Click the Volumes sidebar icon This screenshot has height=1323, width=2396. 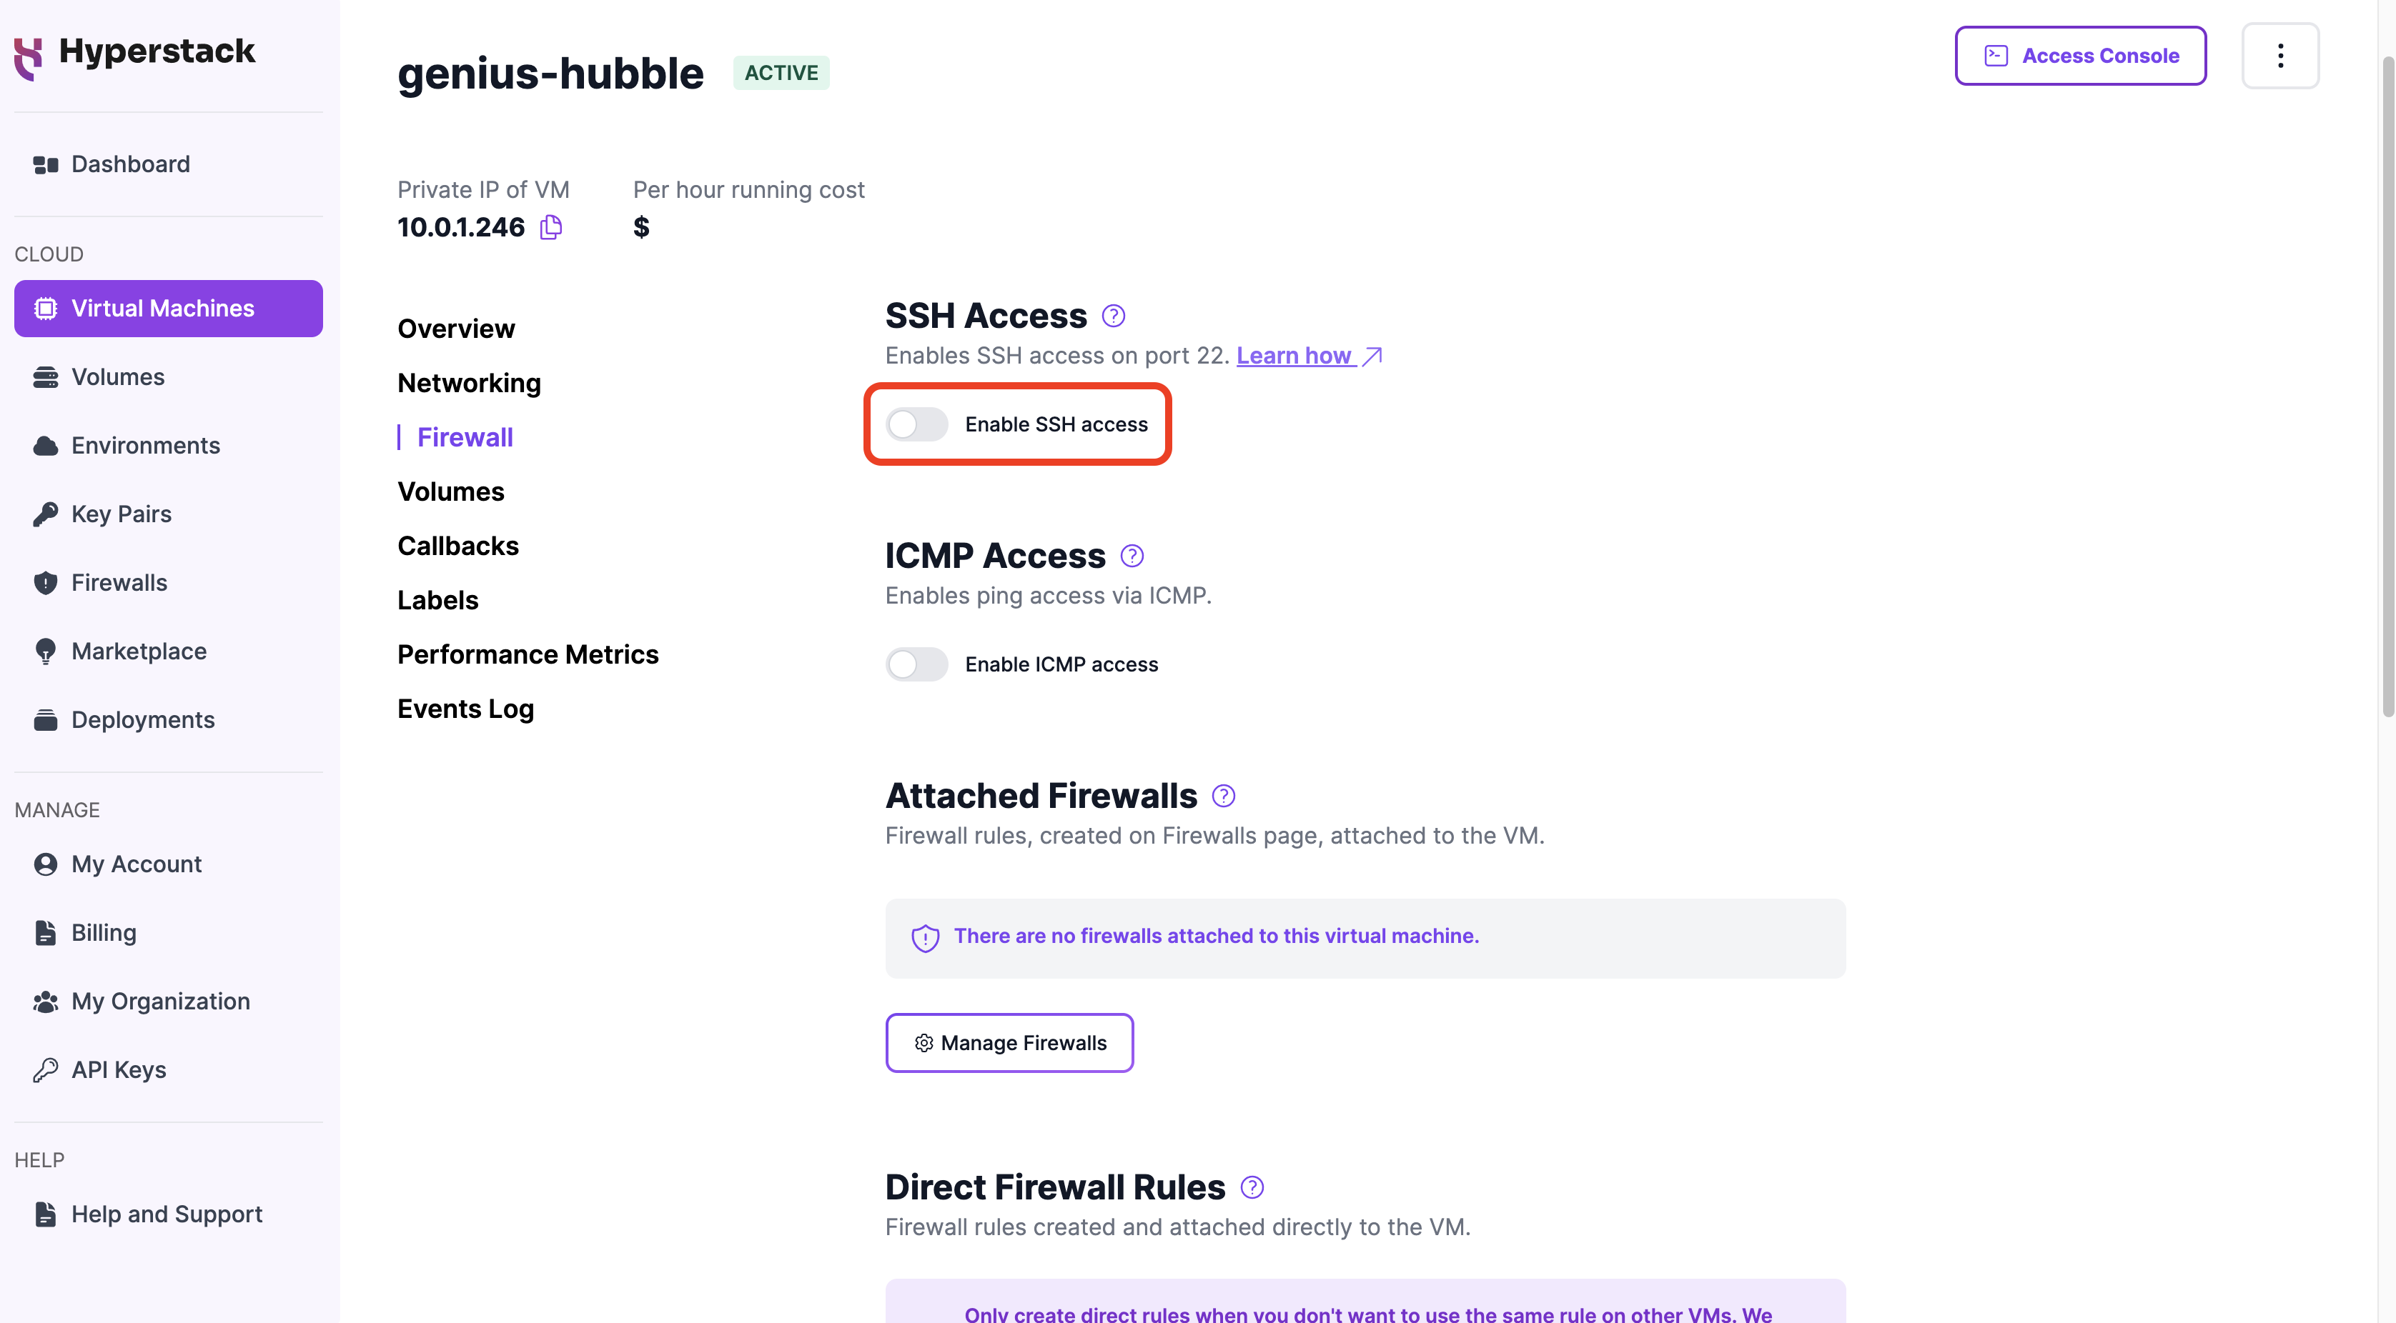[x=44, y=376]
